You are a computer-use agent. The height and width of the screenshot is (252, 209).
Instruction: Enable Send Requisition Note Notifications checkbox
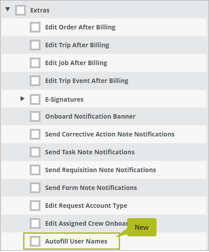point(35,170)
